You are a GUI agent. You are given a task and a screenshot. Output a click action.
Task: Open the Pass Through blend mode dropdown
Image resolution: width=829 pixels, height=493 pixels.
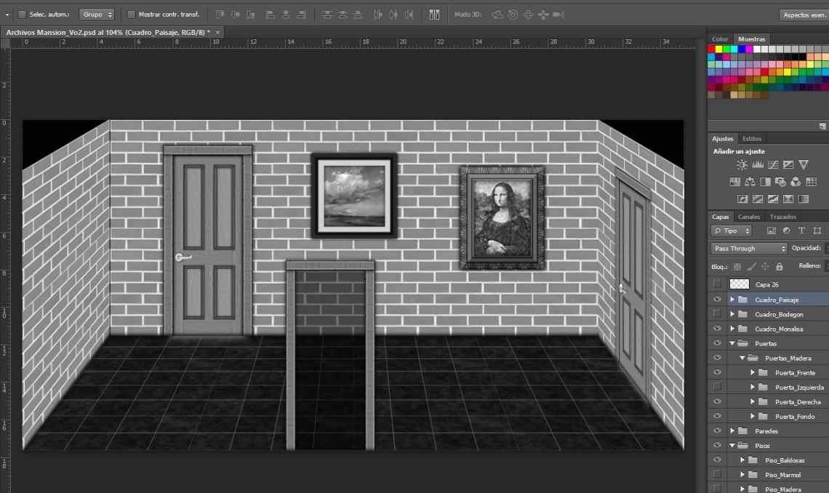[x=749, y=249]
